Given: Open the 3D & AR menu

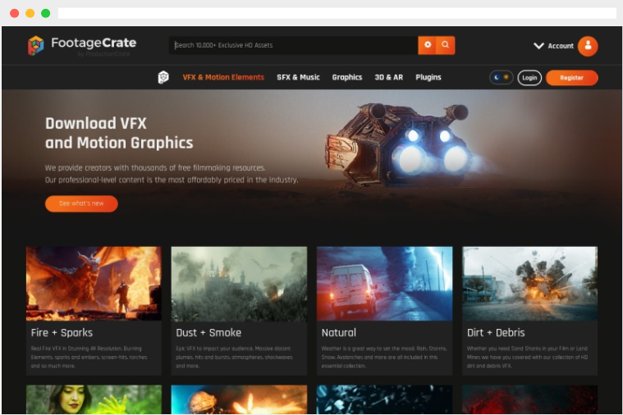Looking at the screenshot, I should pos(389,77).
